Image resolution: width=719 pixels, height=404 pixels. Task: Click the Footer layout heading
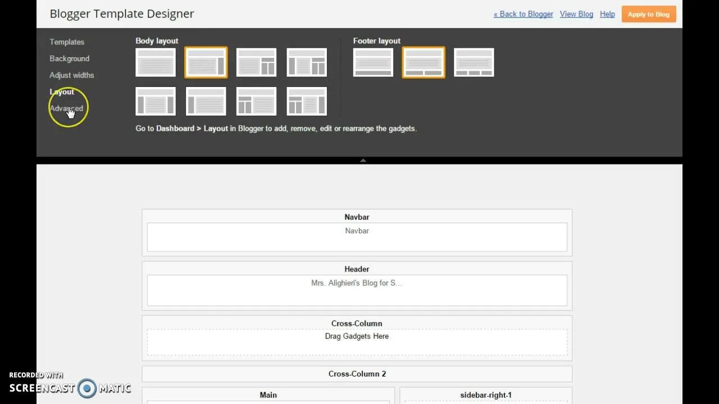click(376, 41)
